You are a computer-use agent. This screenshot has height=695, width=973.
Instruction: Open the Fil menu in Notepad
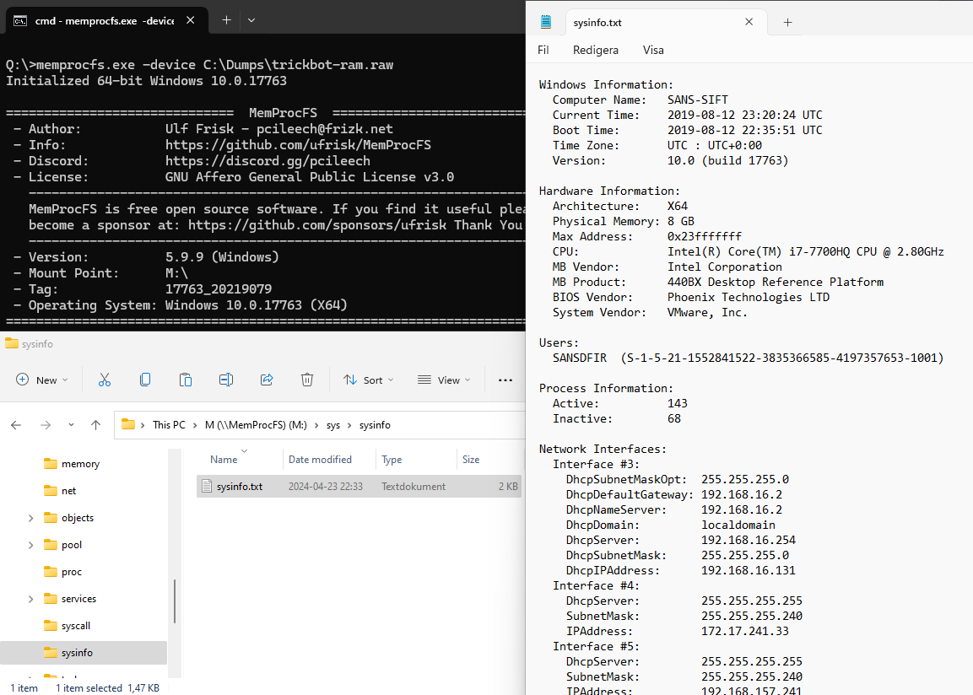(543, 51)
